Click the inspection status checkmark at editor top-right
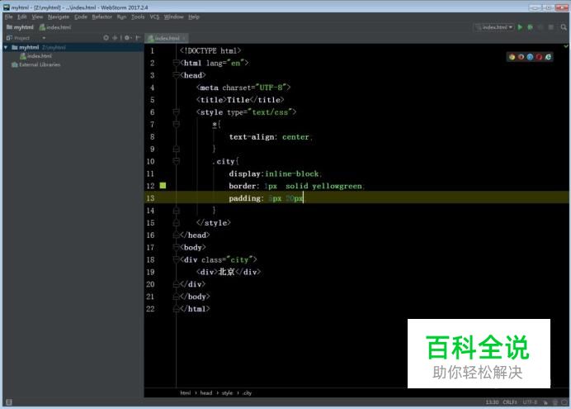Viewport: 571px width, 409px height. (565, 46)
